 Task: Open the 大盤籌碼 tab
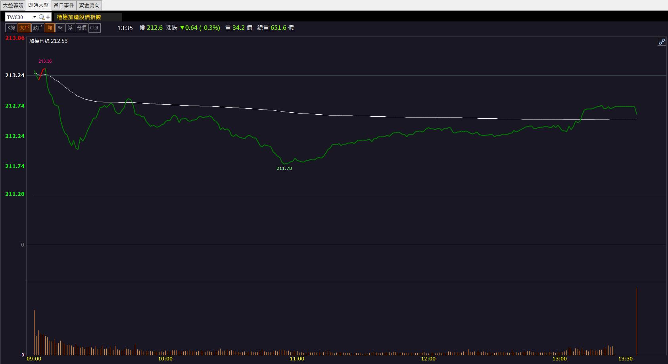pyautogui.click(x=13, y=5)
